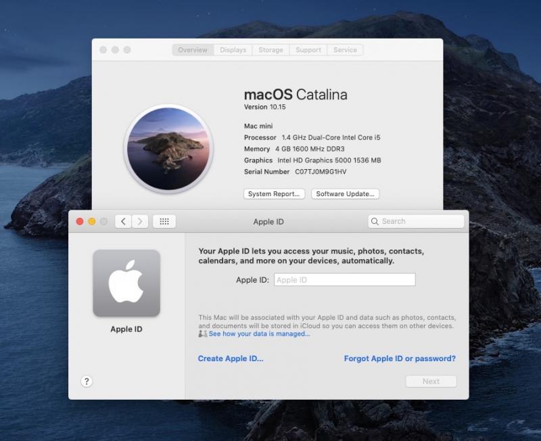Click the macOS Catalina title
The width and height of the screenshot is (541, 441).
click(x=296, y=95)
